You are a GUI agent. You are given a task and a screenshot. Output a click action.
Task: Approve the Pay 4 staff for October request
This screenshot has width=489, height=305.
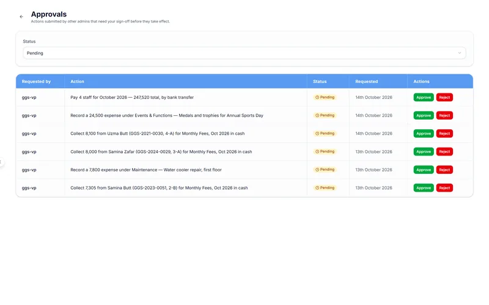tap(424, 98)
